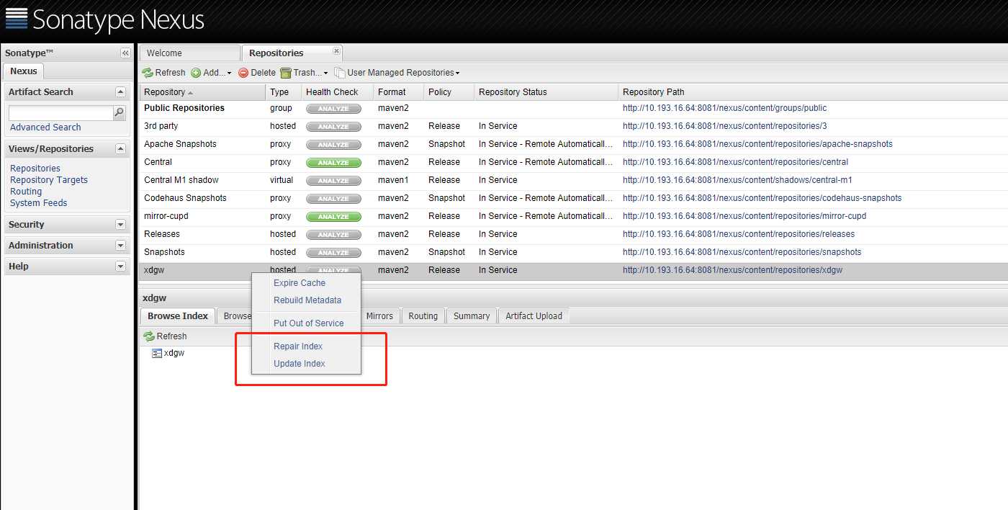Screen dimensions: 1008x510
Task: Select the Public Repositories row
Action: [x=573, y=108]
